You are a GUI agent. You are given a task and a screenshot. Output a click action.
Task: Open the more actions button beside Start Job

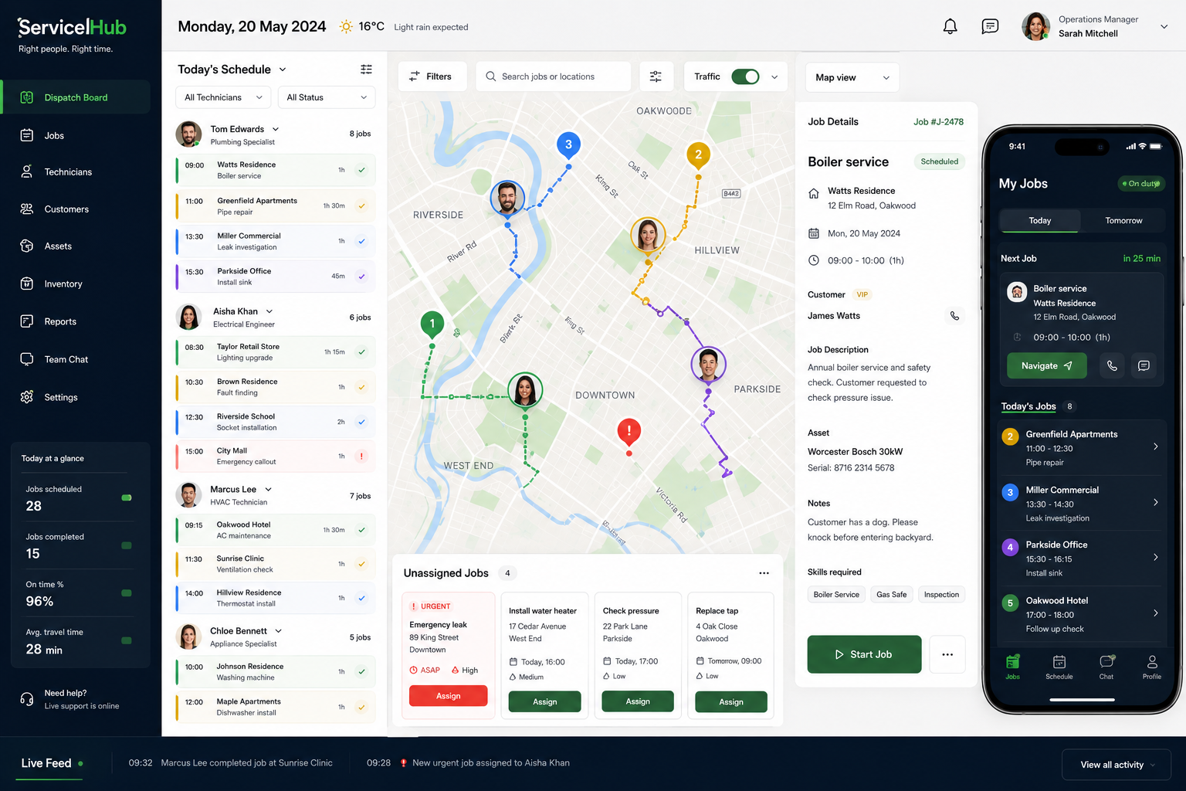pos(947,654)
